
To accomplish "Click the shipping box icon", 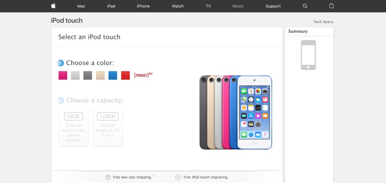I will coord(108,177).
